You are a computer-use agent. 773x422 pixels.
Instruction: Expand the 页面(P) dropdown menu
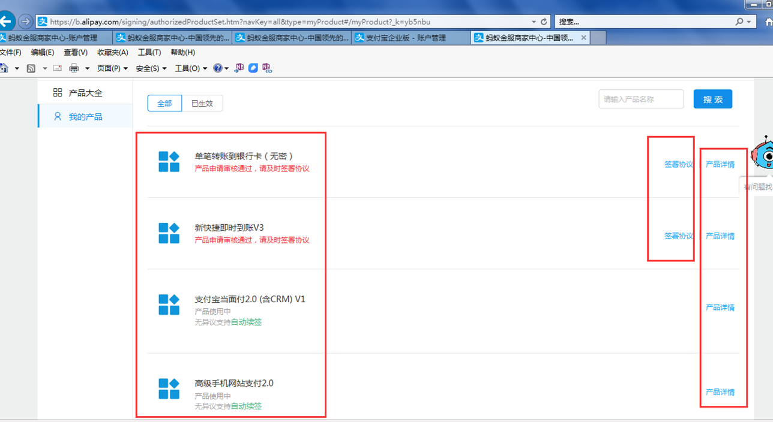(112, 68)
